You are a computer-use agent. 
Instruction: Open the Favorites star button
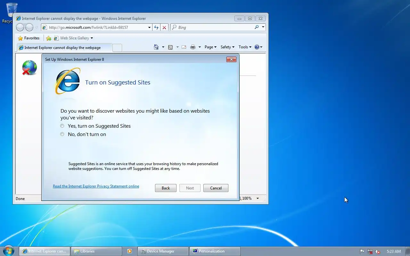tap(29, 38)
